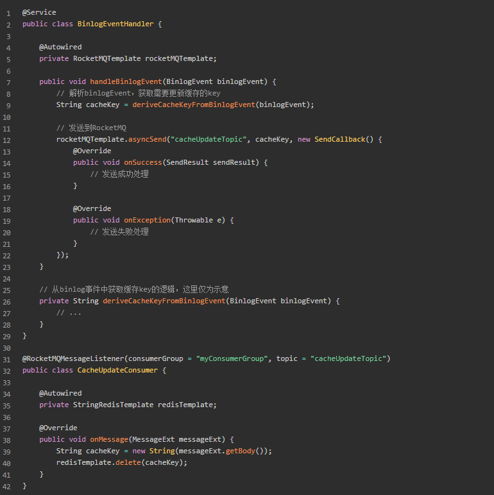
Task: Click the handleBinlogEvent method name
Action: click(x=126, y=82)
